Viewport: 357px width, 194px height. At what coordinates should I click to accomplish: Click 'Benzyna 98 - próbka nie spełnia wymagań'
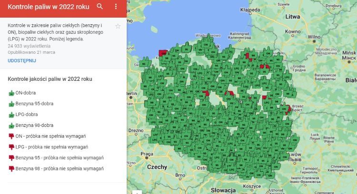coord(59,168)
